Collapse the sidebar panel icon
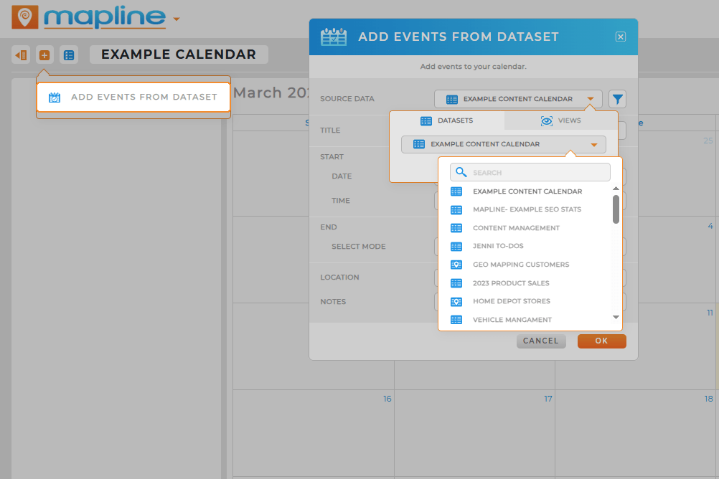 coord(21,55)
